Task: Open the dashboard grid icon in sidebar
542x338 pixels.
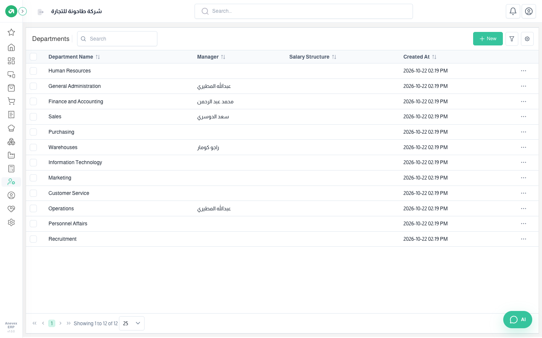Action: (11, 61)
